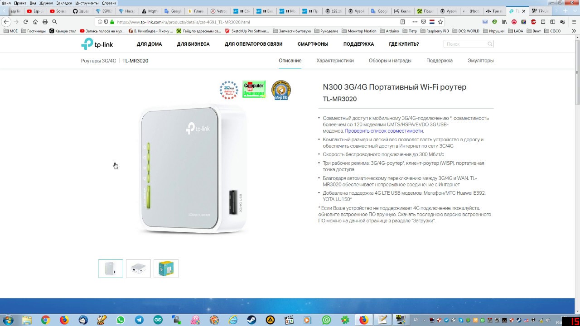Open the Закладки menu
580x326 pixels.
[64, 3]
